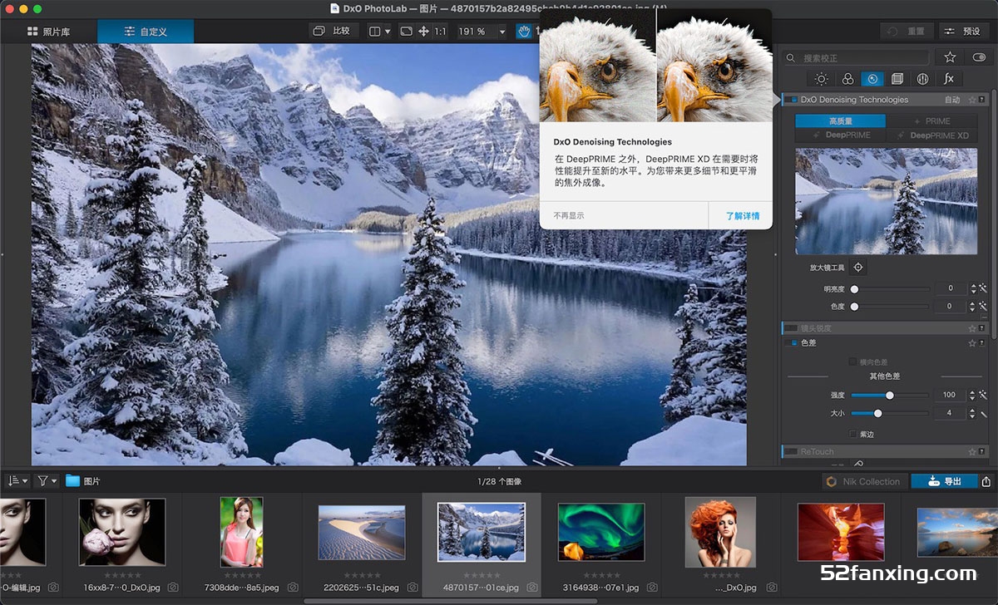Screen dimensions: 998x605
Task: Open the filter funnel in filmstrip
Action: click(47, 480)
